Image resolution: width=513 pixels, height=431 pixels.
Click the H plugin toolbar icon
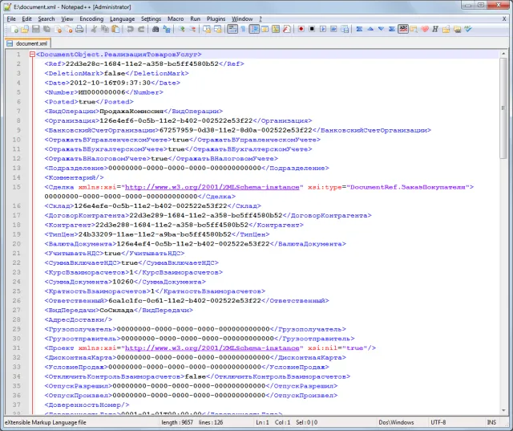click(435, 29)
